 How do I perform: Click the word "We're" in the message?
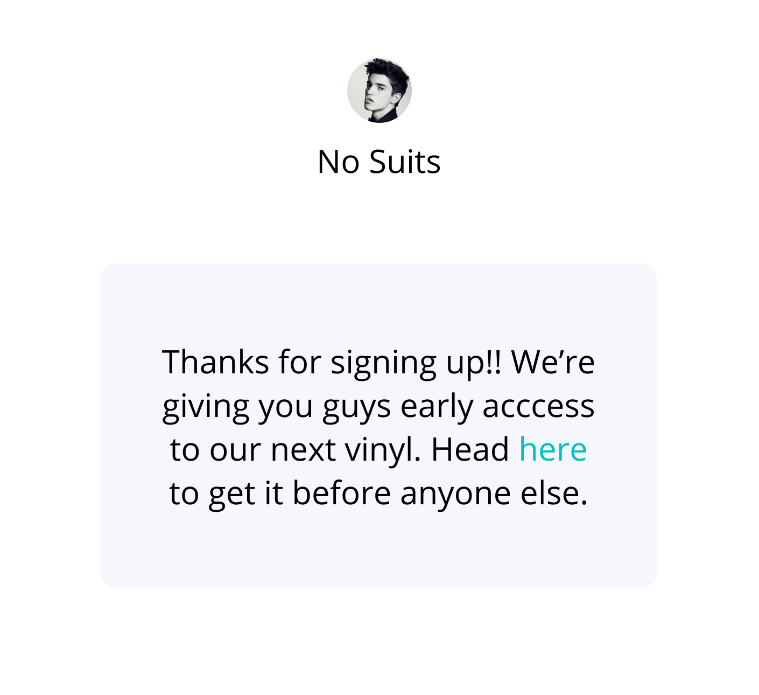[553, 362]
